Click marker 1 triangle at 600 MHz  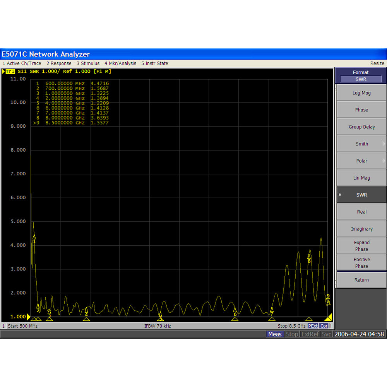click(x=34, y=237)
